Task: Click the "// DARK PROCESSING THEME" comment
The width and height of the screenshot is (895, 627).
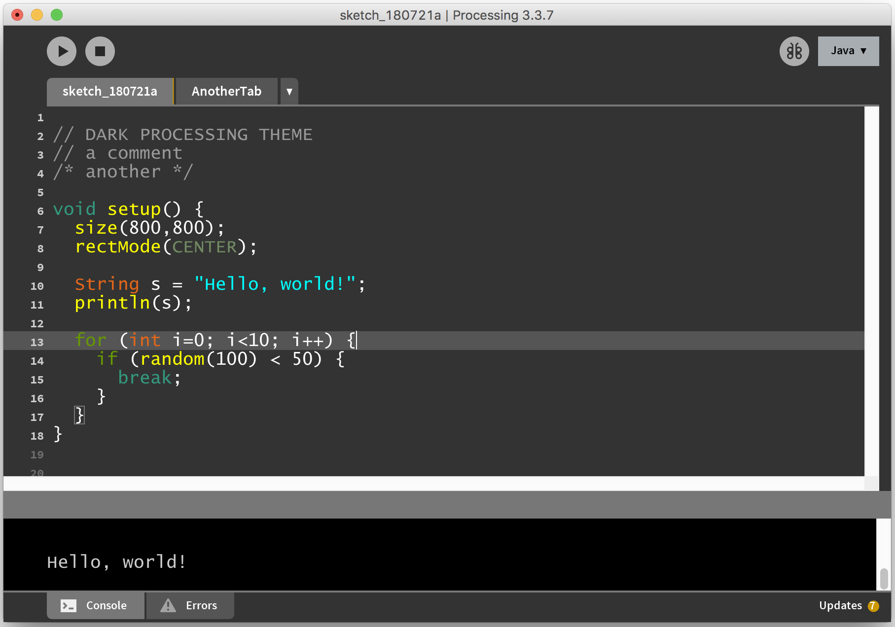Action: [x=183, y=135]
